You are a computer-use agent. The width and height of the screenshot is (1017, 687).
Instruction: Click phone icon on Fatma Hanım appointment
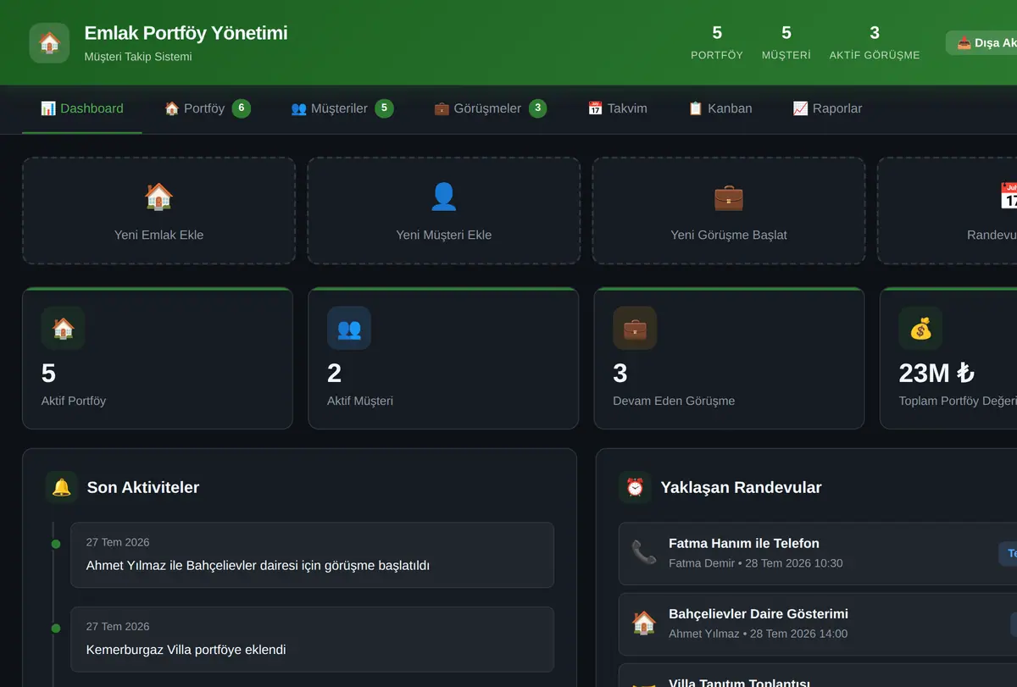tap(644, 552)
